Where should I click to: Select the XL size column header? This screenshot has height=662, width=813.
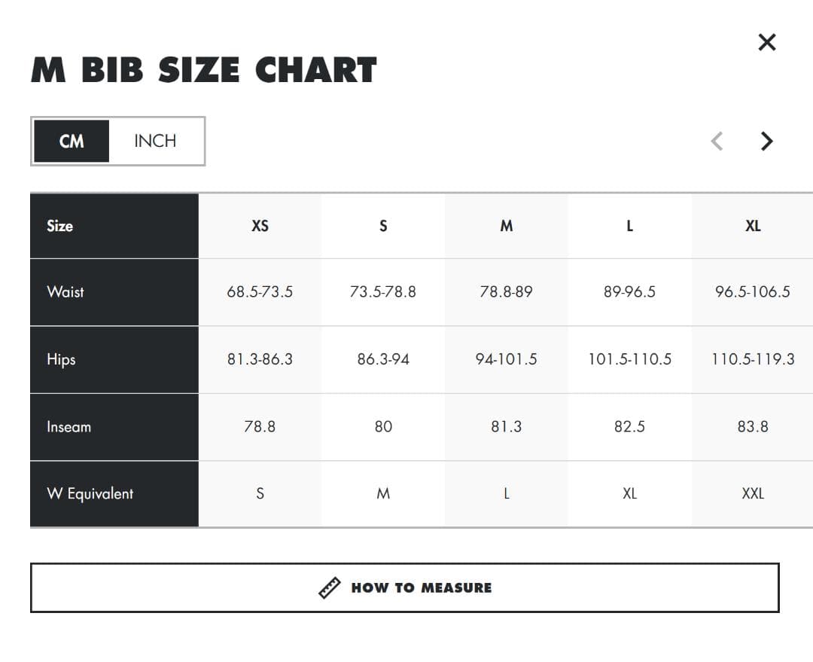[x=753, y=226]
